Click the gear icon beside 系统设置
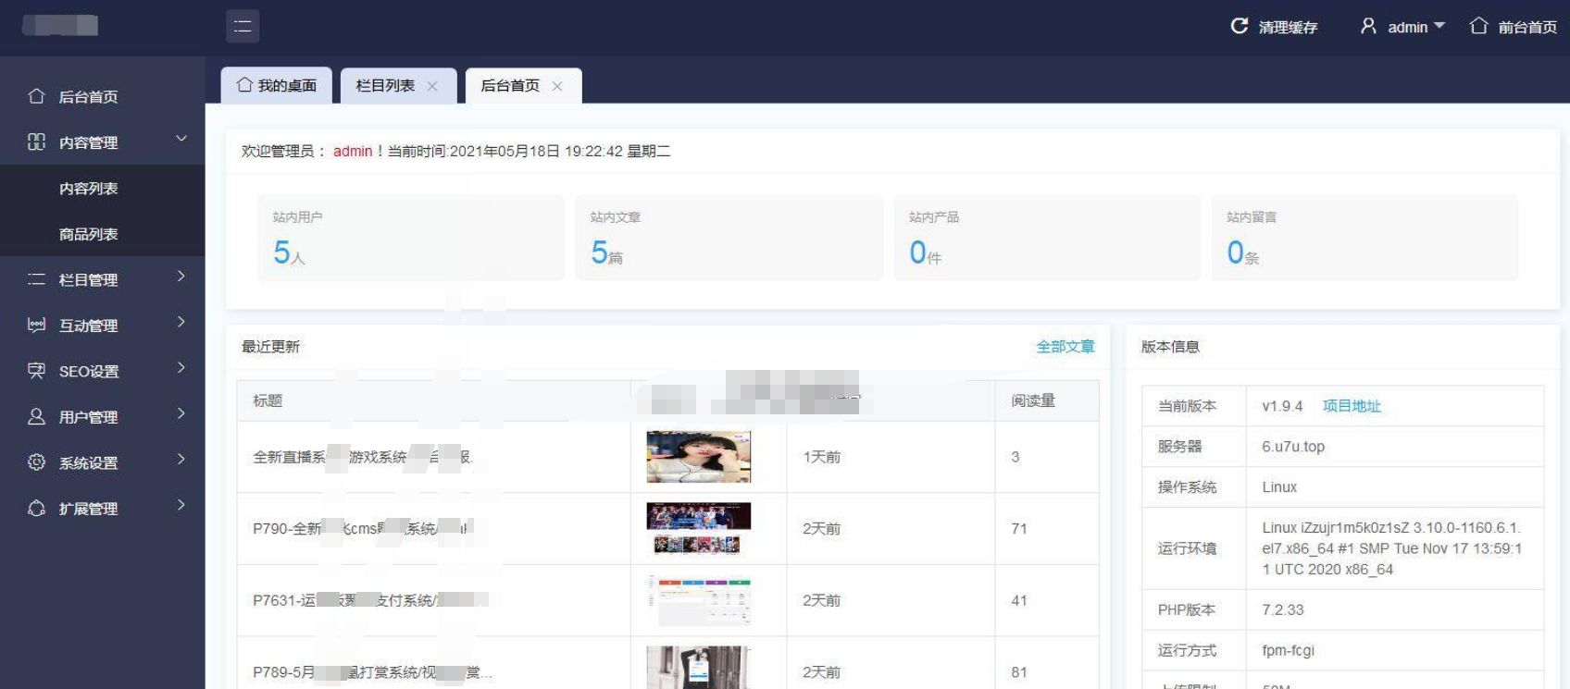1570x689 pixels. 36,462
